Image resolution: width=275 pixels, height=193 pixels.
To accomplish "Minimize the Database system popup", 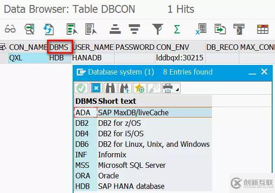I will coord(252,74).
